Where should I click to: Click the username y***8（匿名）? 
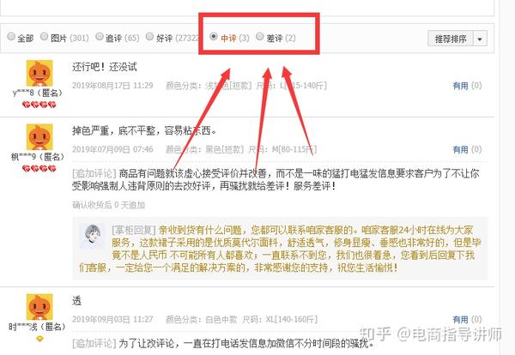[38, 93]
